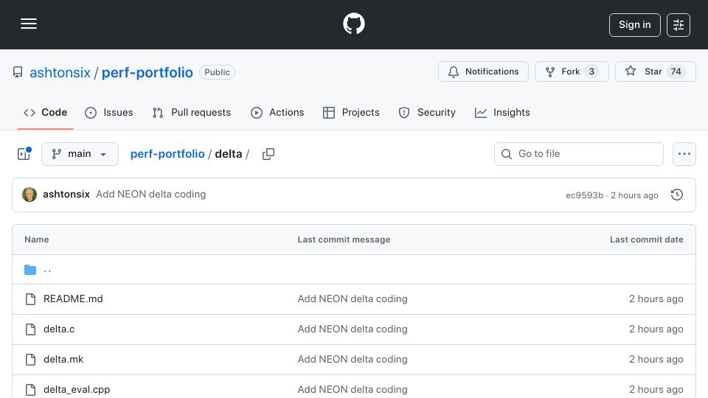This screenshot has height=398, width=708.
Task: View commit history clock icon
Action: (677, 195)
